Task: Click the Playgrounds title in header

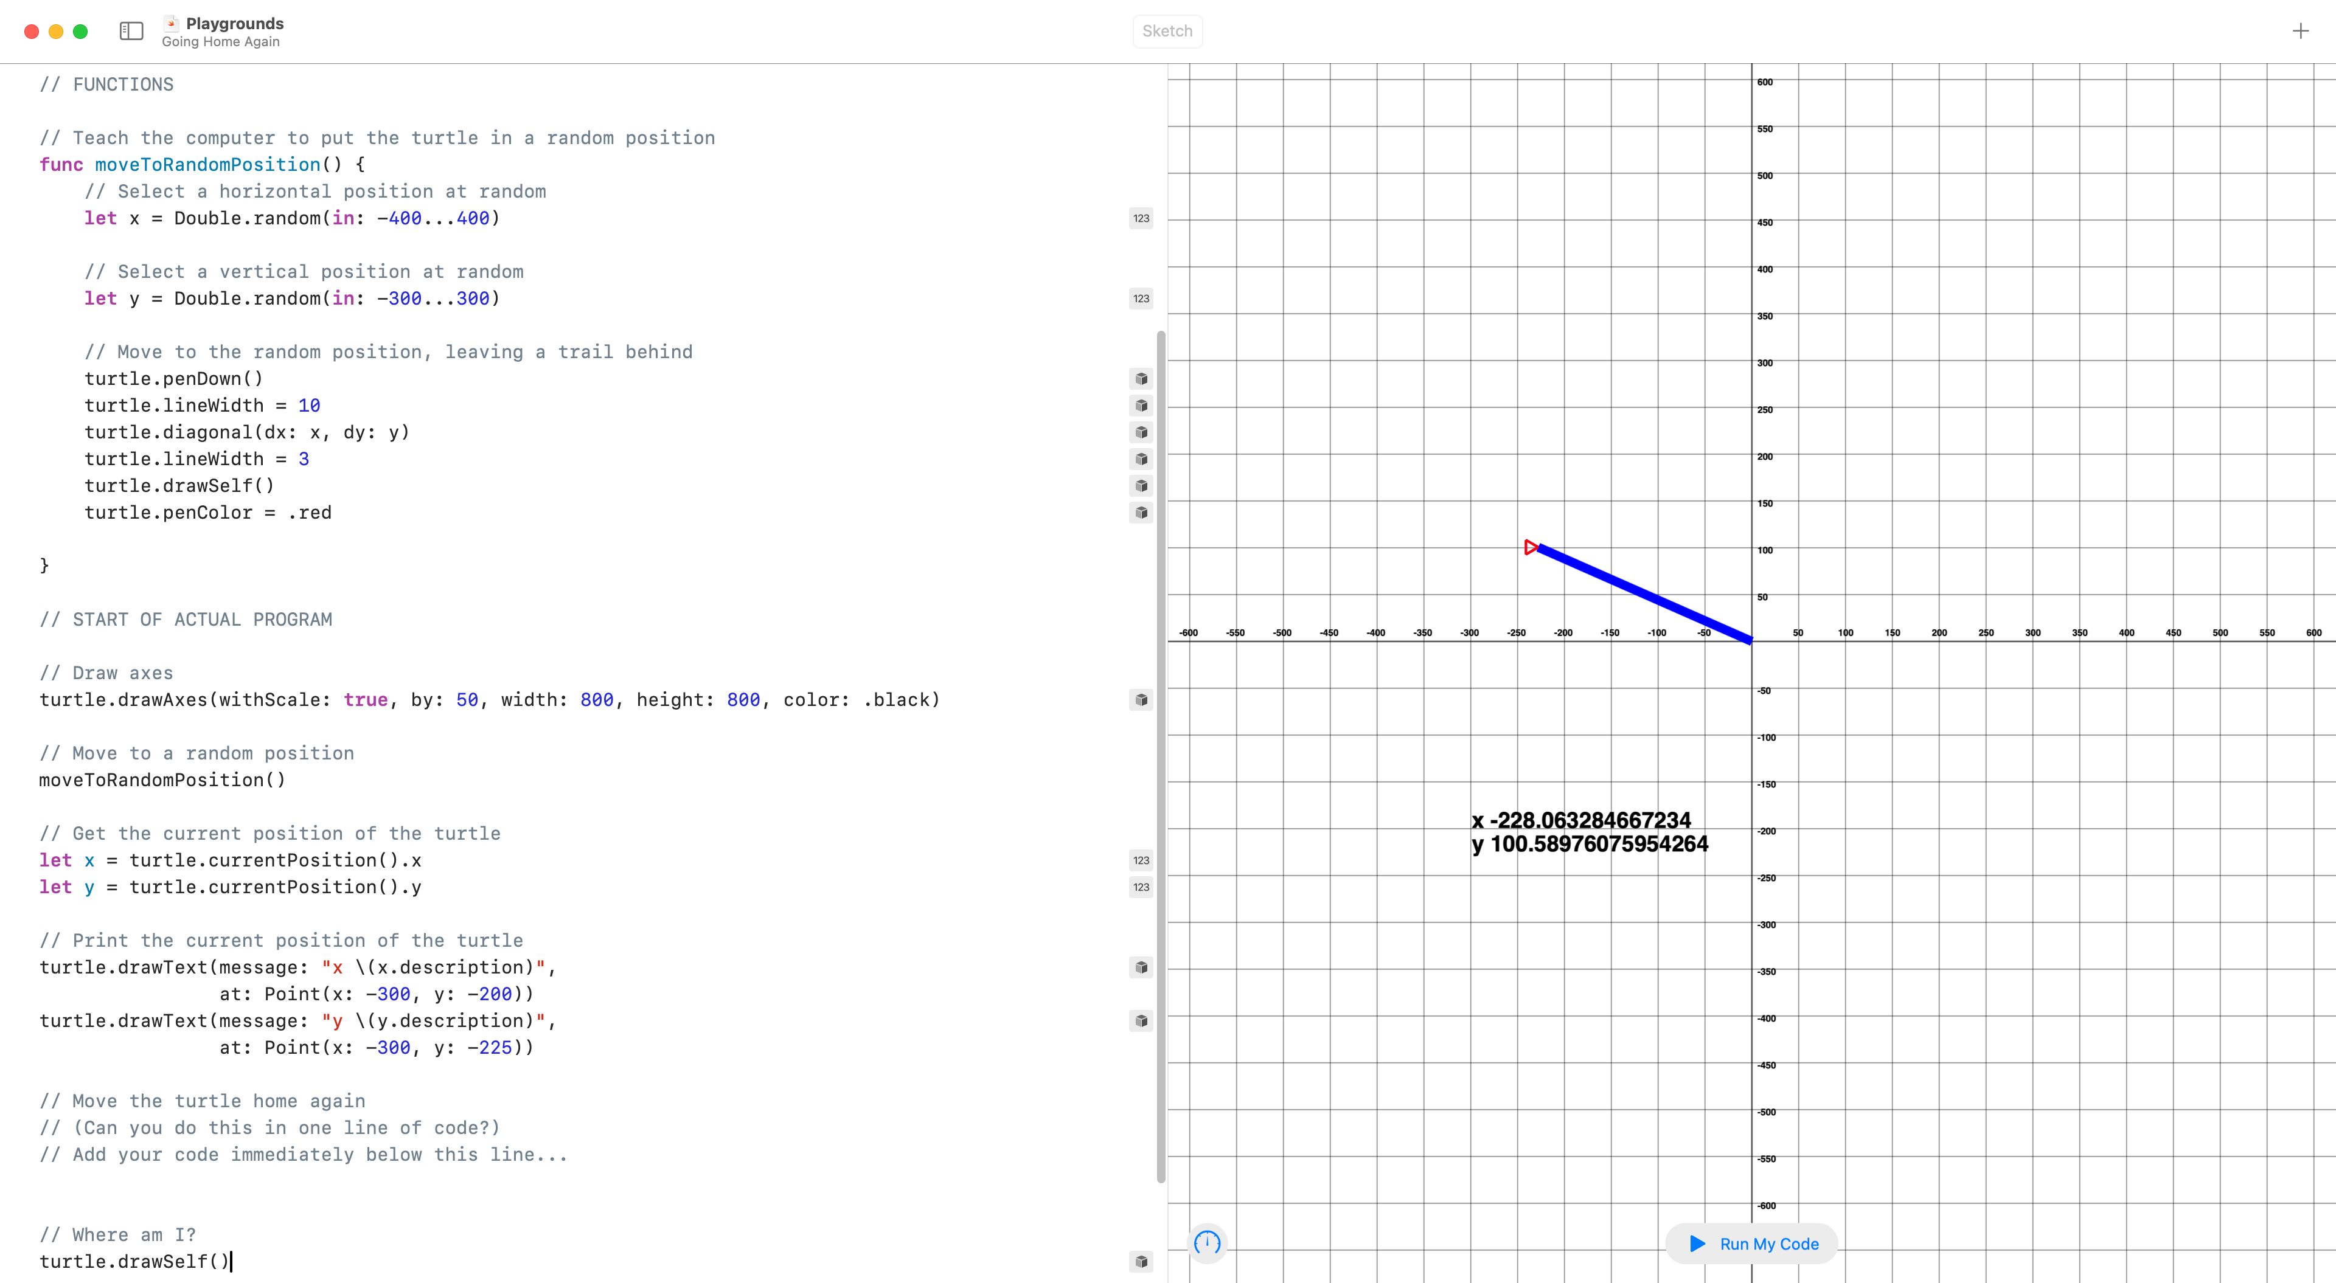Action: pyautogui.click(x=234, y=24)
